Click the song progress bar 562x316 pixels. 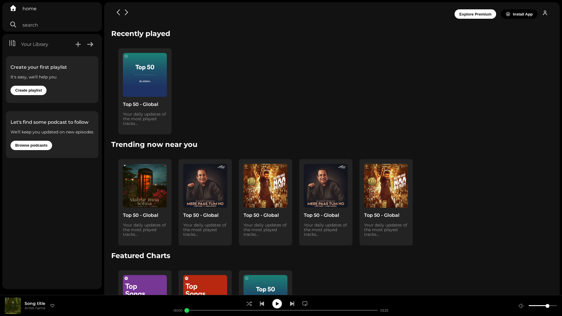(x=281, y=310)
